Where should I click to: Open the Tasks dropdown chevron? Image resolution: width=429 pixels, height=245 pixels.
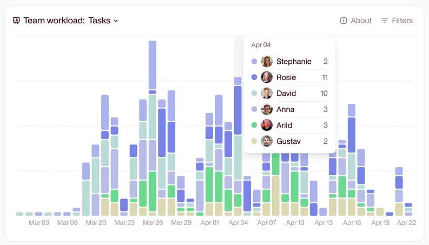[116, 21]
